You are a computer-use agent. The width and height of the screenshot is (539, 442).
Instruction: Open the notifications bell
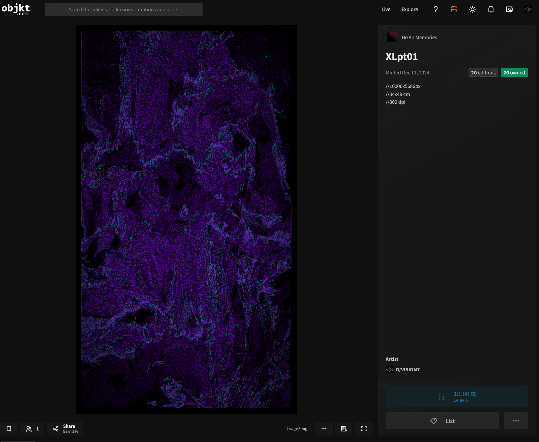[x=491, y=10]
